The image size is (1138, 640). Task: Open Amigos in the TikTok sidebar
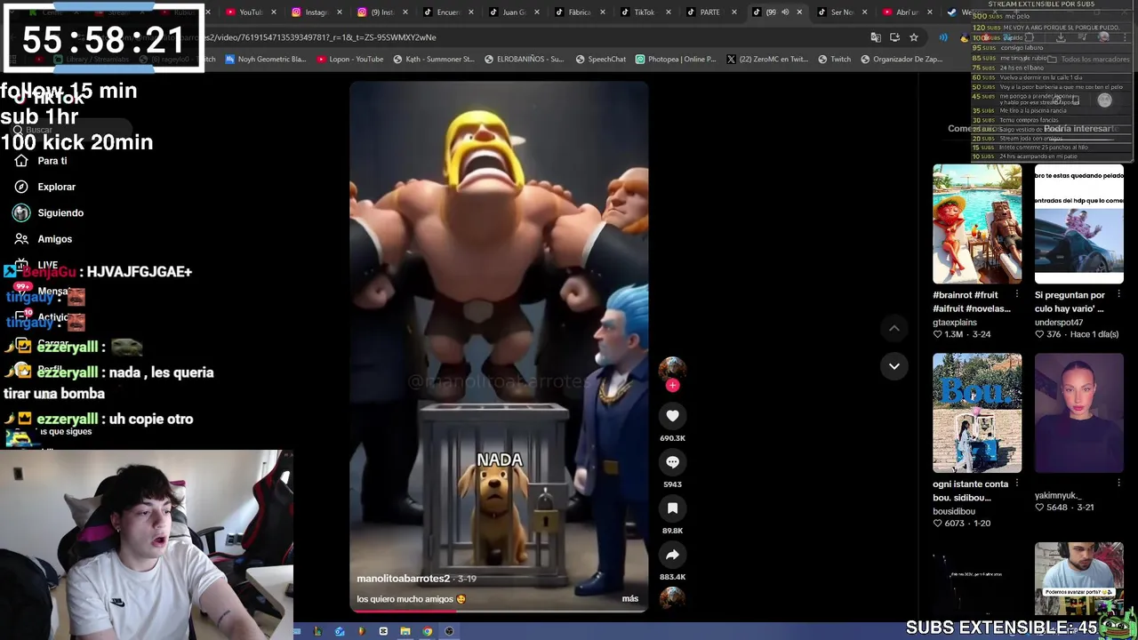(54, 239)
